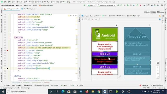Viewport: 167px width, 94px height.
Task: Open the search everywhere magnifier icon
Action: [162, 5]
